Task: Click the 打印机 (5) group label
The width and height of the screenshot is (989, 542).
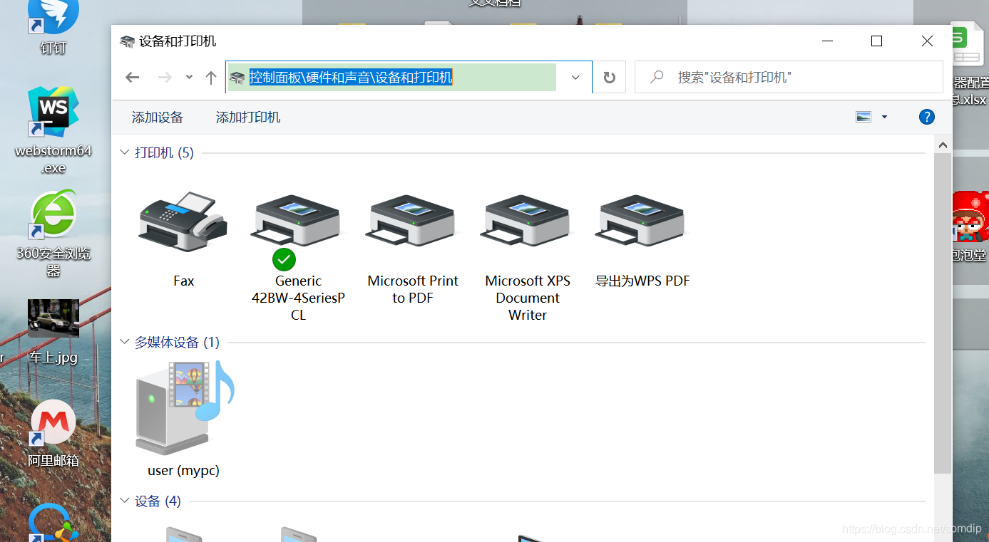Action: tap(164, 152)
